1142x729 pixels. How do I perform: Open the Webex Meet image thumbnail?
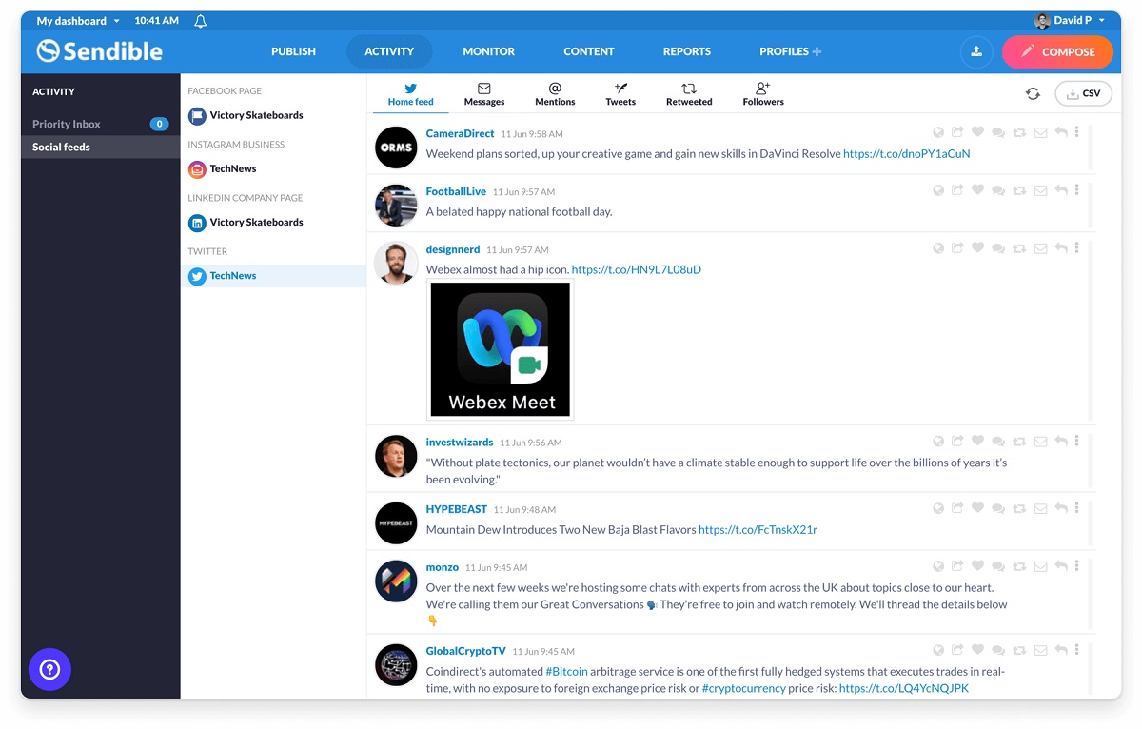point(501,349)
